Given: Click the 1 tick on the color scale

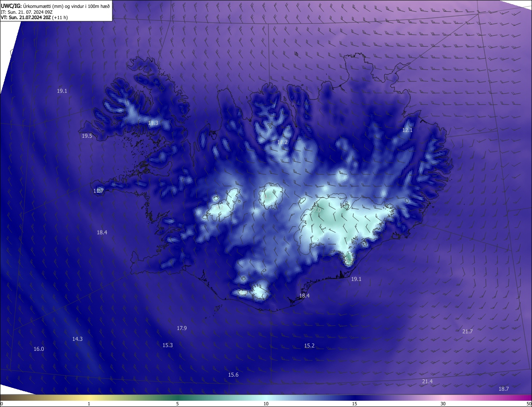Looking at the screenshot, I should click(89, 404).
